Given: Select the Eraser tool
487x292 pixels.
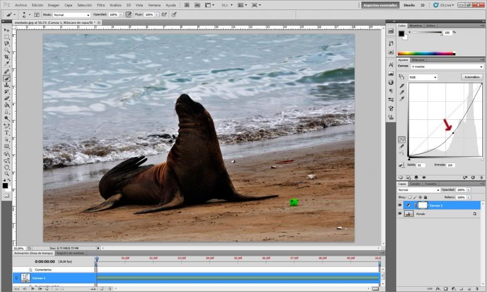Looking at the screenshot, I should pyautogui.click(x=7, y=98).
